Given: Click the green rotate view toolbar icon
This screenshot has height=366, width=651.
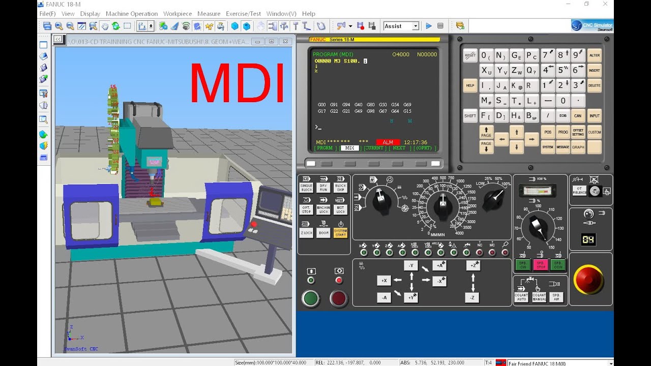Looking at the screenshot, I should point(115,26).
